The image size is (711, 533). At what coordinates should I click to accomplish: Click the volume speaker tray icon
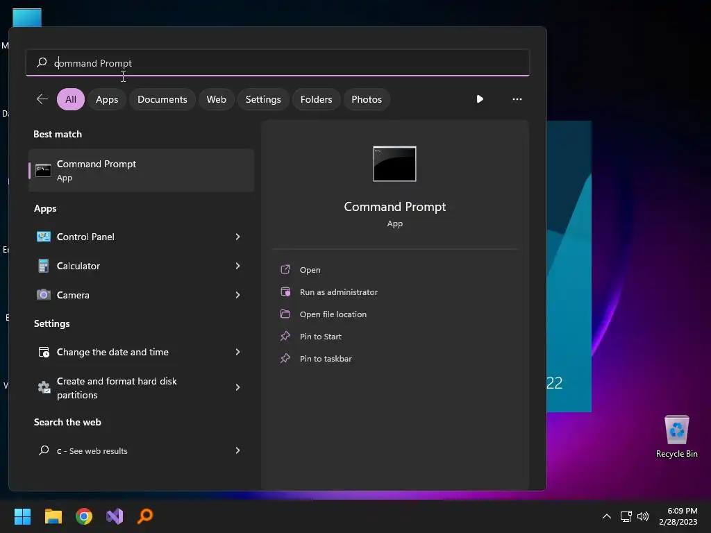point(643,516)
